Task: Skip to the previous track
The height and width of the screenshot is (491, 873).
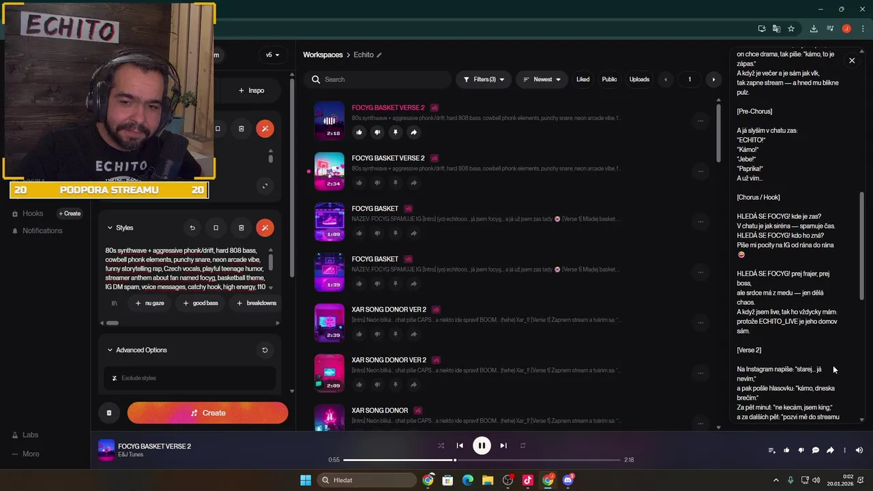Action: tap(460, 445)
